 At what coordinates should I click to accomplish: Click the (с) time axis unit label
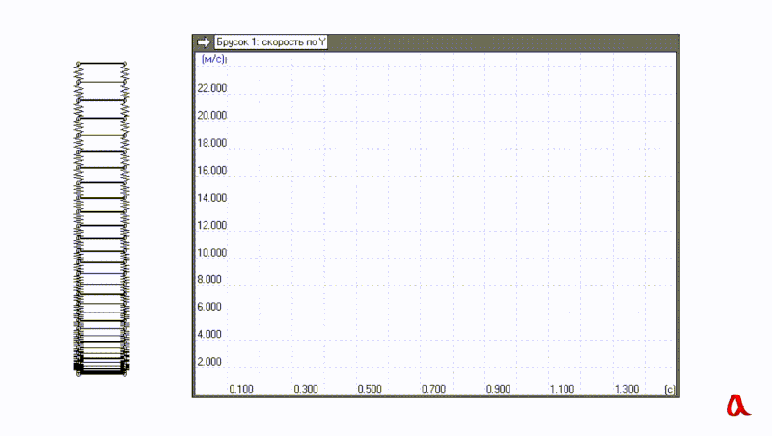point(669,390)
